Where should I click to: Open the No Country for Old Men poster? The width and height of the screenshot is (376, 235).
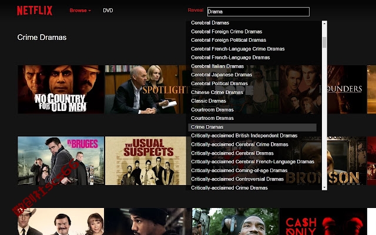tap(61, 89)
